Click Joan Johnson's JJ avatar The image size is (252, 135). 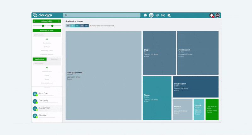pos(35,109)
